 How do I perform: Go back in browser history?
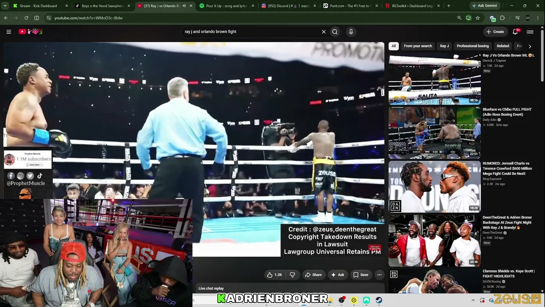pos(6,18)
